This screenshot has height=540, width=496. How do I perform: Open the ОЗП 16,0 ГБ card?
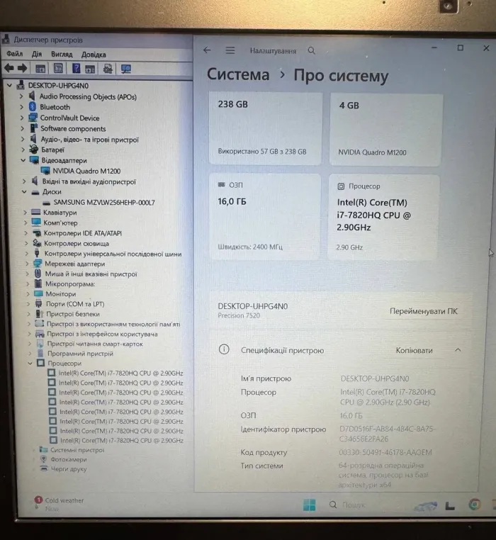point(265,216)
